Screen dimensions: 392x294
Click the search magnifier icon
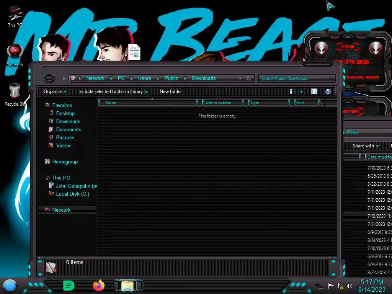332,78
